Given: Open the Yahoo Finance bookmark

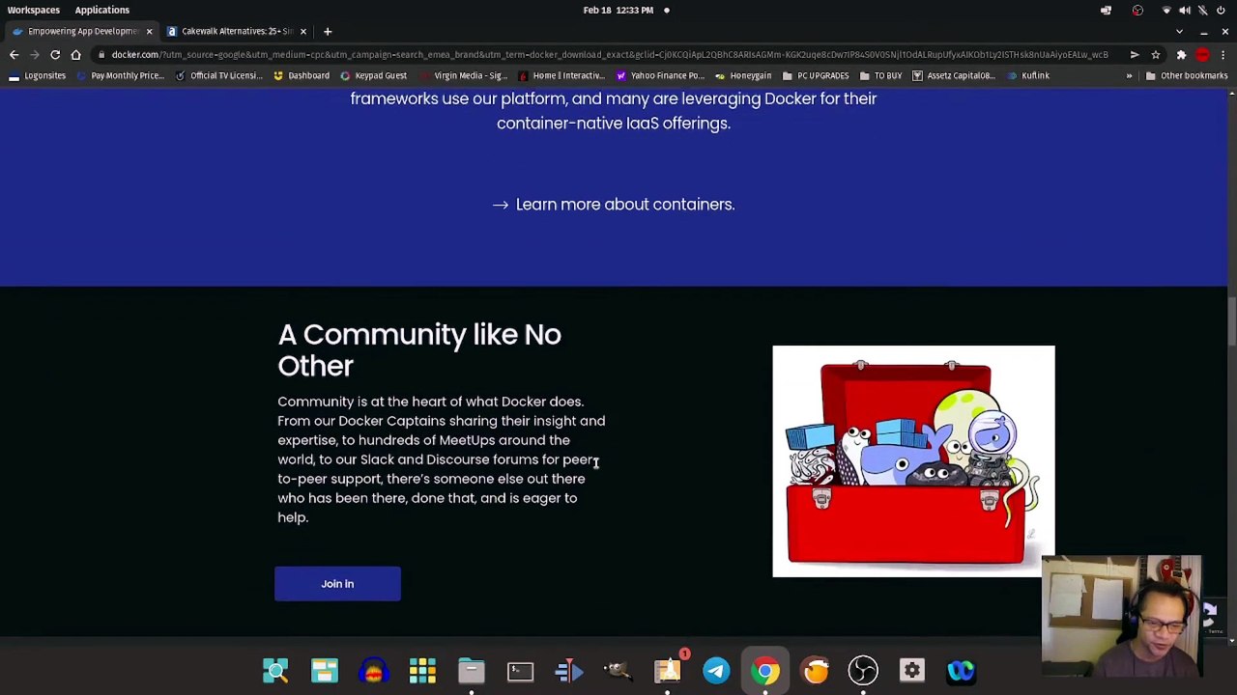Looking at the screenshot, I should tap(660, 75).
